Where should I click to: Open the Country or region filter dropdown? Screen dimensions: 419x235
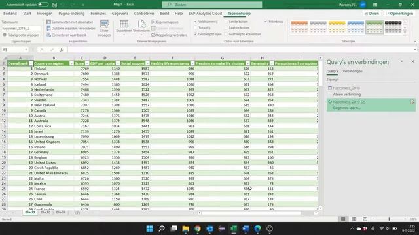(71, 63)
